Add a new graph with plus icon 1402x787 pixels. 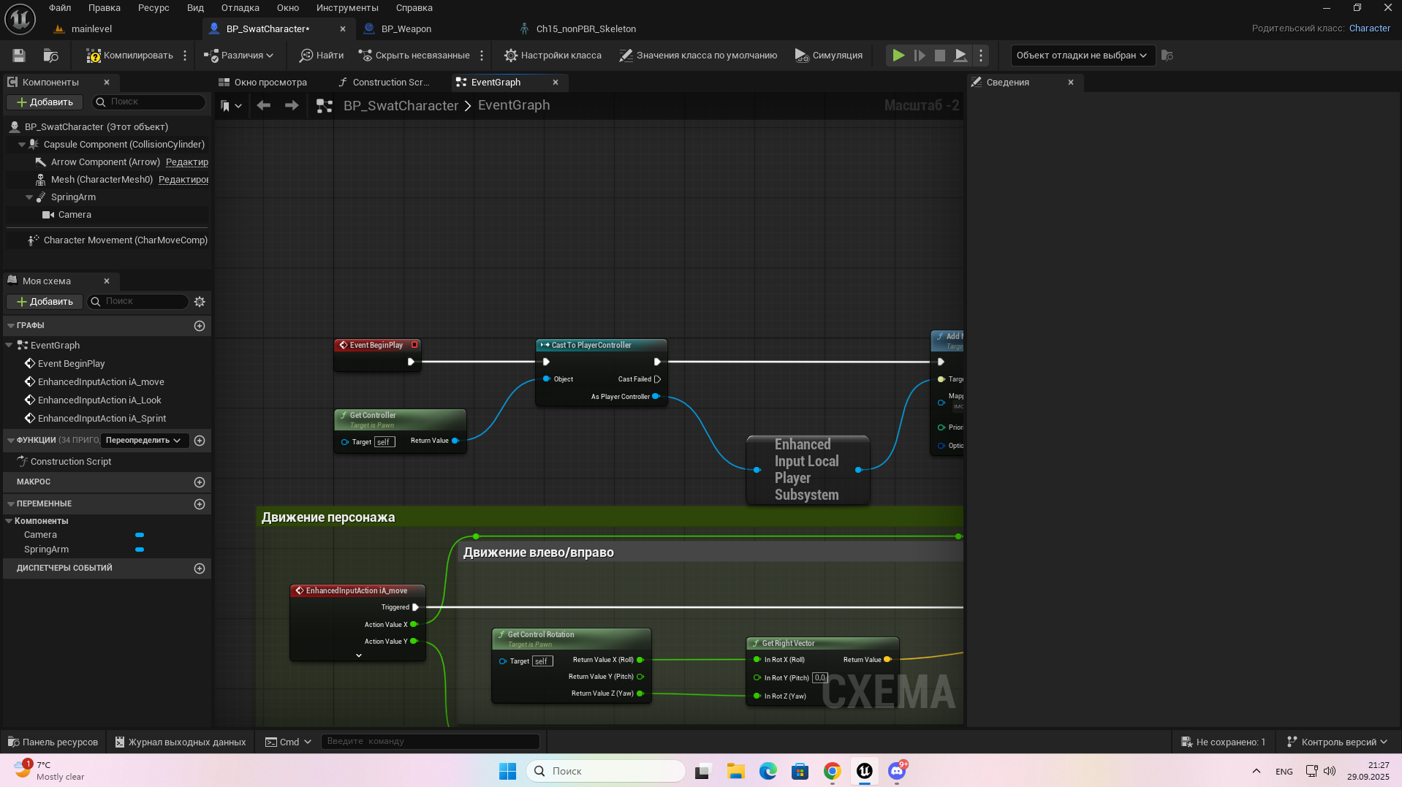pyautogui.click(x=200, y=326)
